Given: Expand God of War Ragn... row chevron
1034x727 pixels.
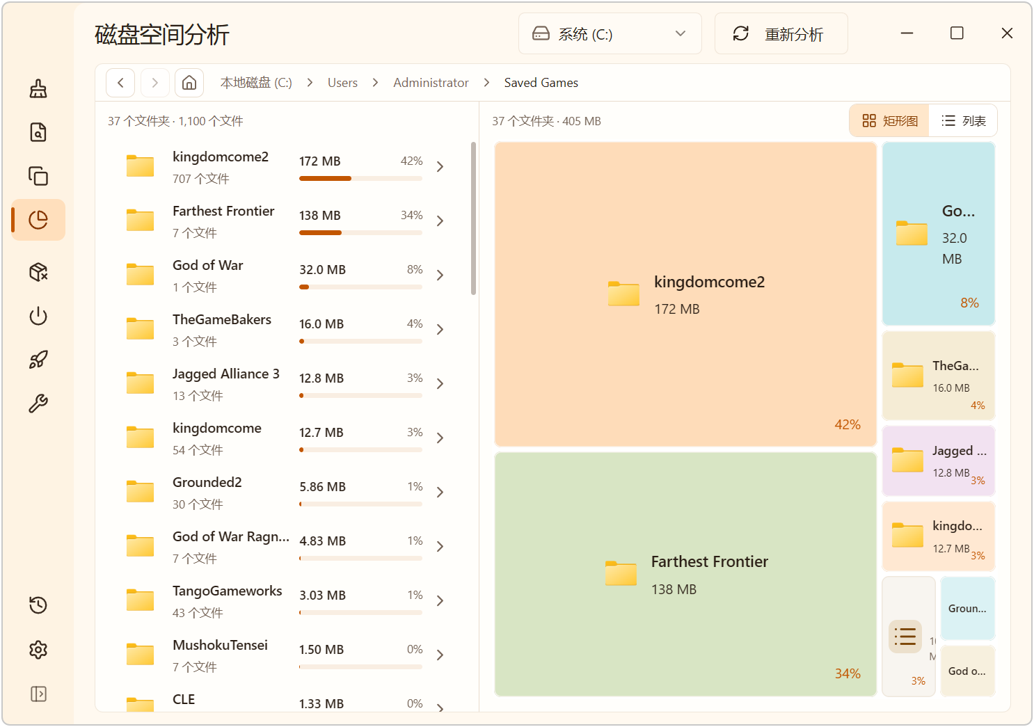Looking at the screenshot, I should pyautogui.click(x=440, y=547).
